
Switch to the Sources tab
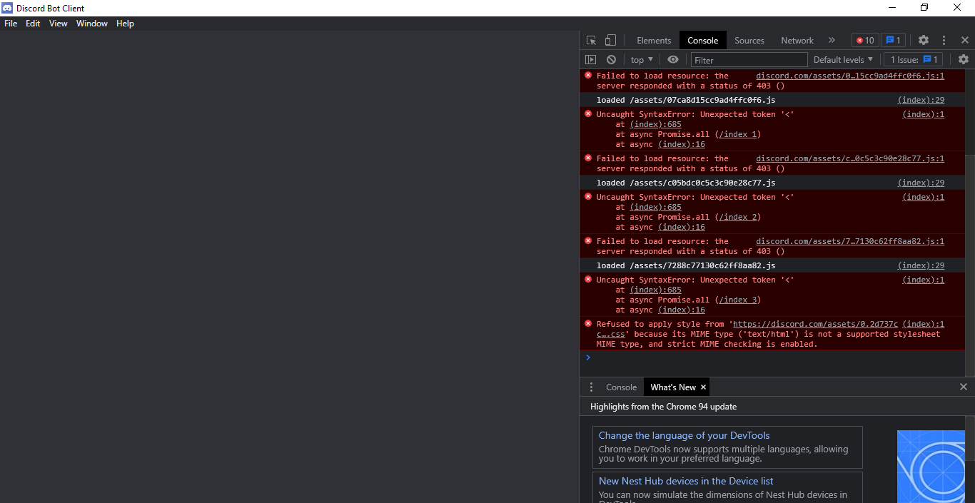[x=749, y=40]
